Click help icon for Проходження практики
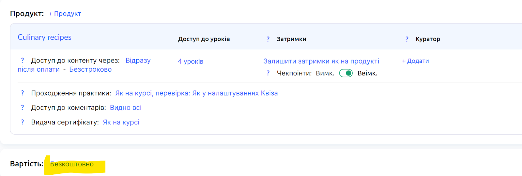 23,93
